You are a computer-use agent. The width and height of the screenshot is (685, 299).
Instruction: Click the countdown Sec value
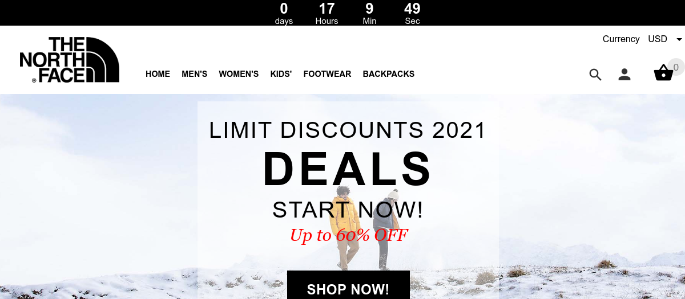pyautogui.click(x=412, y=9)
